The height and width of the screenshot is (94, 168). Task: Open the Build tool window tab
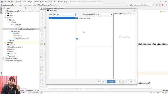[x=37, y=90]
